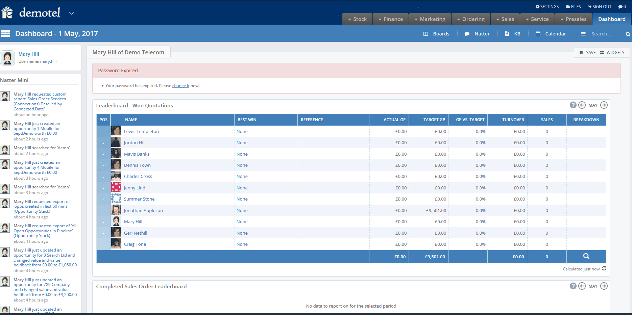Image resolution: width=632 pixels, height=315 pixels.
Task: Click the Boards columns icon
Action: (x=426, y=34)
